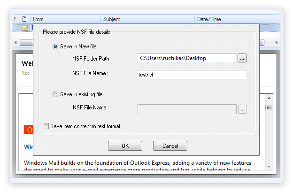293x192 pixels.
Task: Dismiss the dialog with Cancel
Action: (x=170, y=146)
